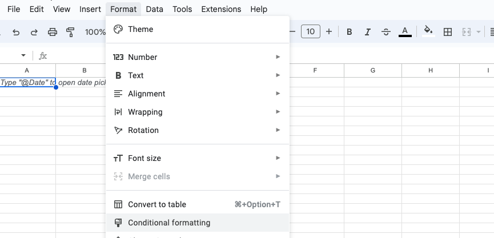Viewport: 494px width, 238px height.
Task: Select column H header
Action: click(x=431, y=70)
